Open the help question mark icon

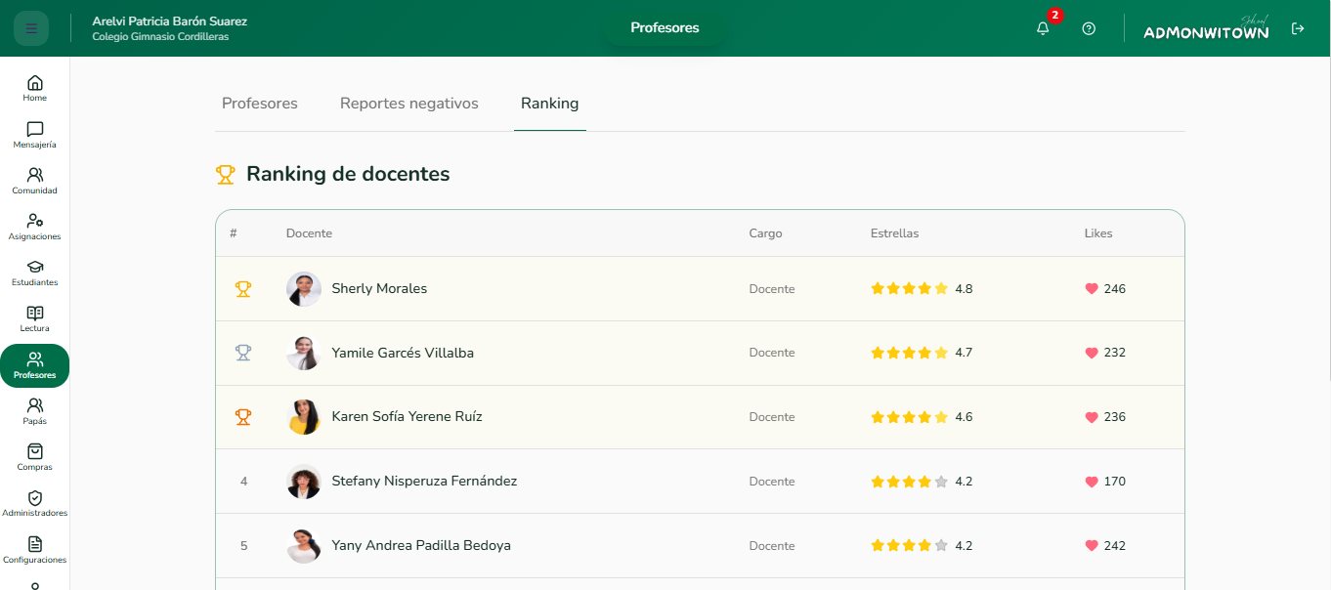click(1089, 28)
